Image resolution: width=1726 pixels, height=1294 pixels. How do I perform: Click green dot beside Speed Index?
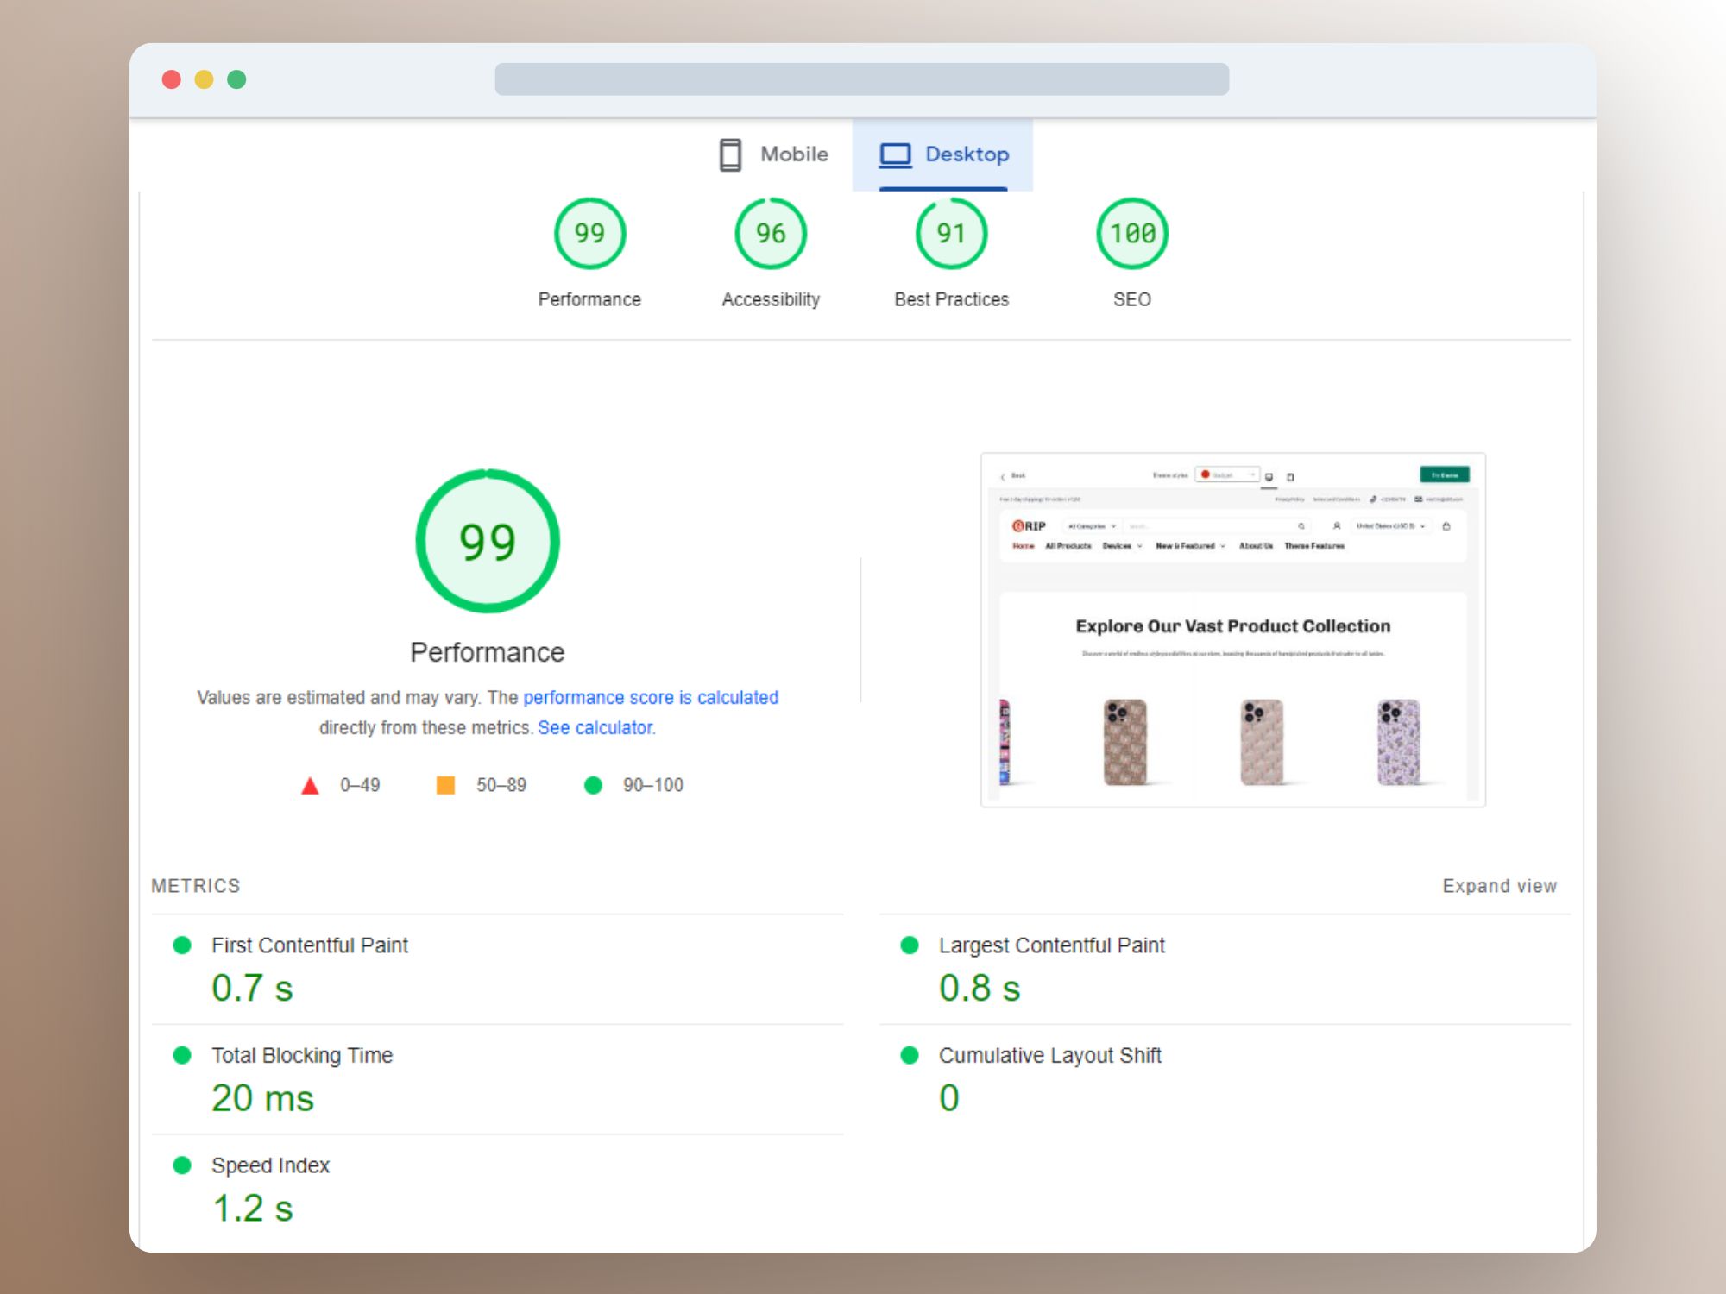pyautogui.click(x=182, y=1165)
